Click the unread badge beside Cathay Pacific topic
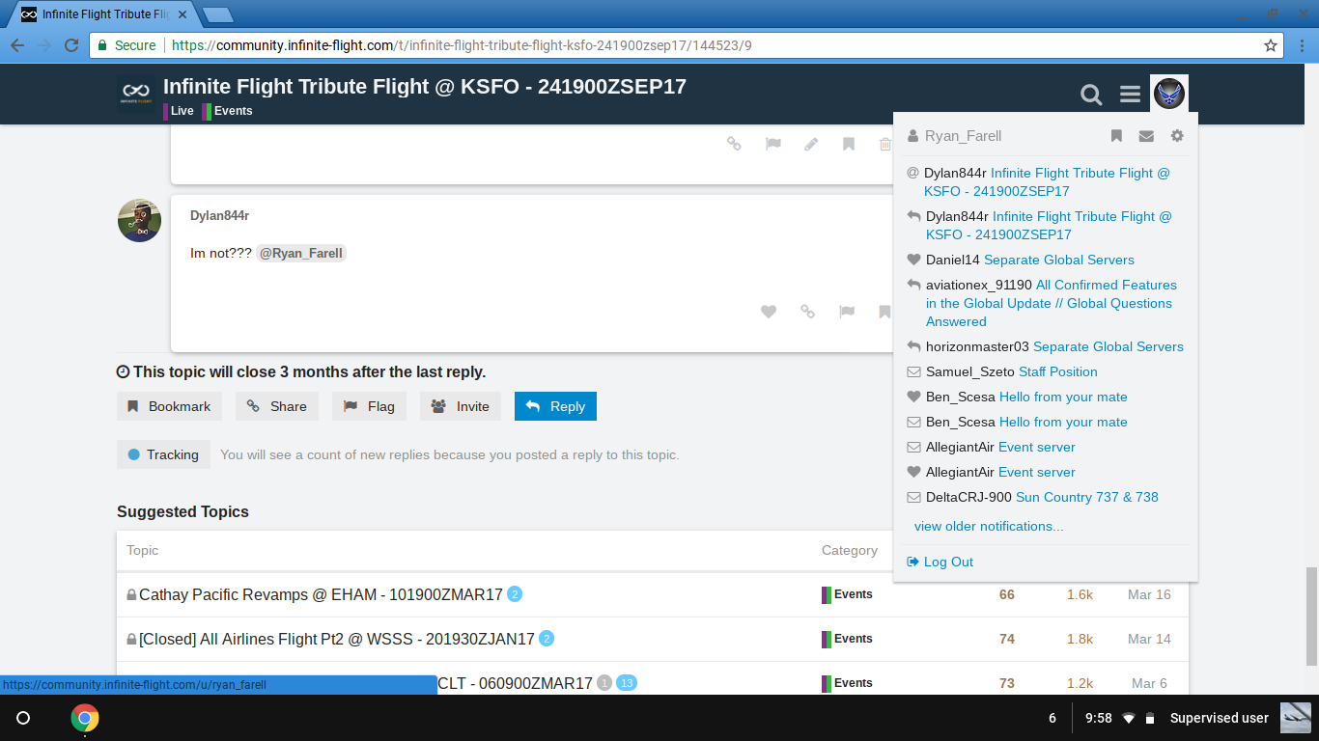 pos(515,594)
